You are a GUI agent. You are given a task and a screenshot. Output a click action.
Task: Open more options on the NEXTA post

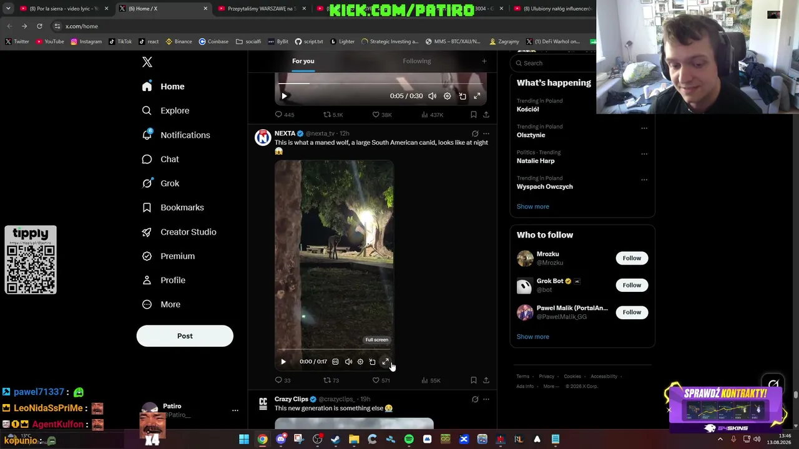click(x=486, y=133)
